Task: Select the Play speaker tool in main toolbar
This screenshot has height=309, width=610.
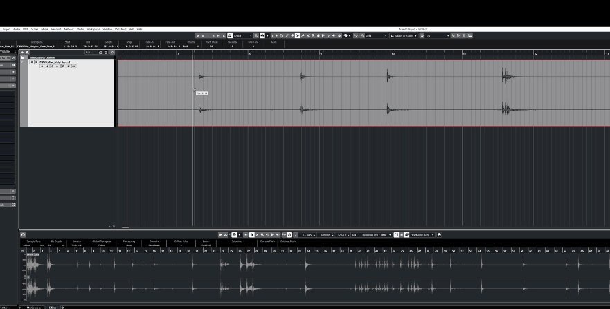Action: tap(334, 35)
